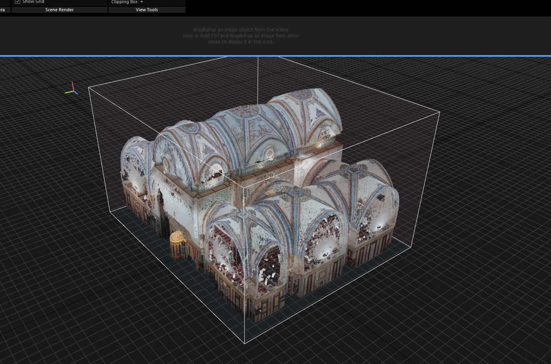The height and width of the screenshot is (364, 551).
Task: Toggle the Show Grid checkbox
Action: tap(17, 2)
